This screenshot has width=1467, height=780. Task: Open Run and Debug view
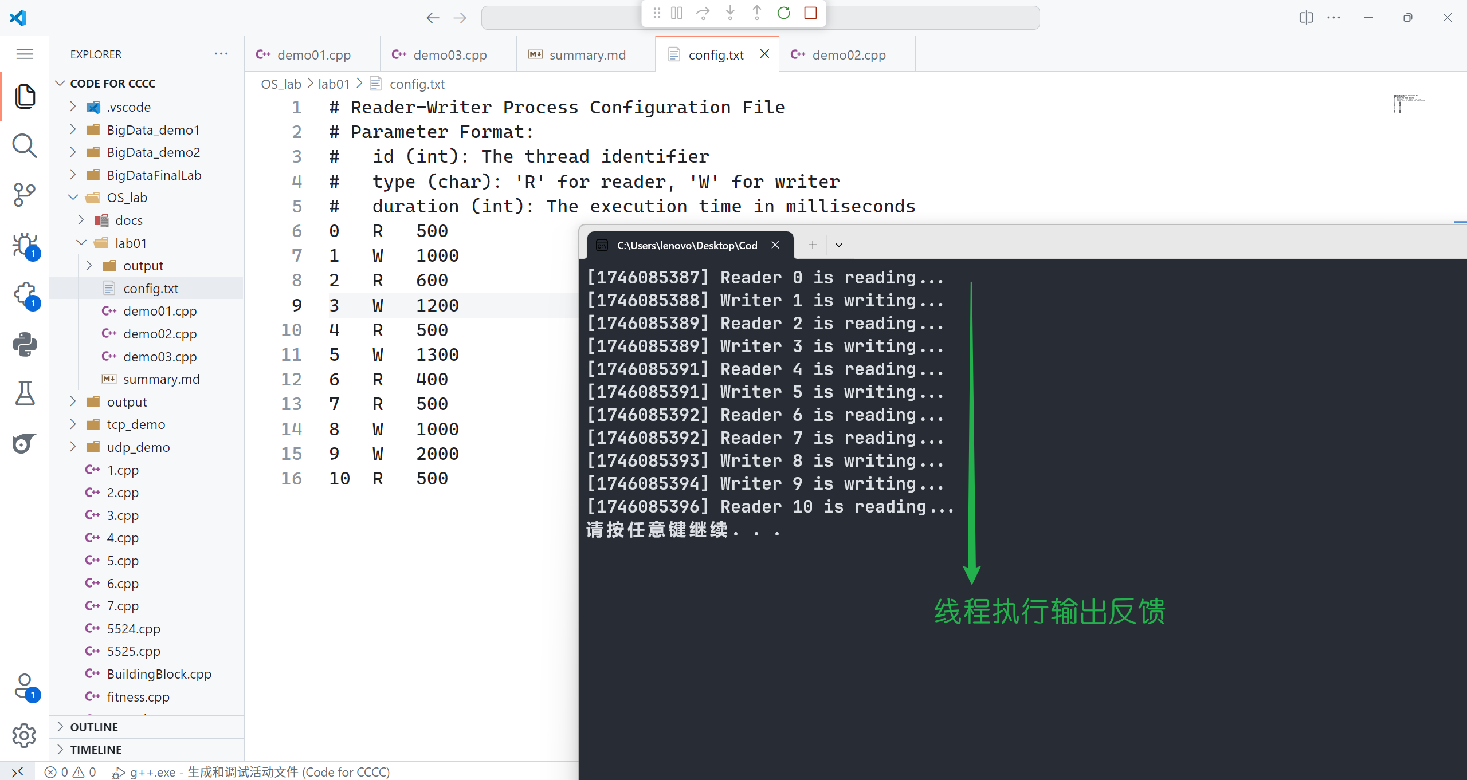coord(25,245)
